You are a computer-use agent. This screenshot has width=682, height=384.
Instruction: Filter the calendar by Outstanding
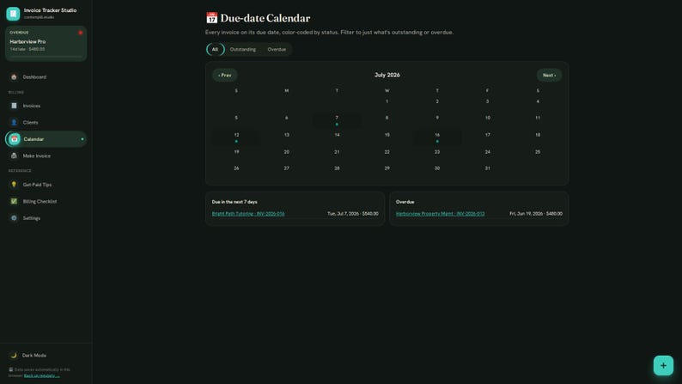243,49
